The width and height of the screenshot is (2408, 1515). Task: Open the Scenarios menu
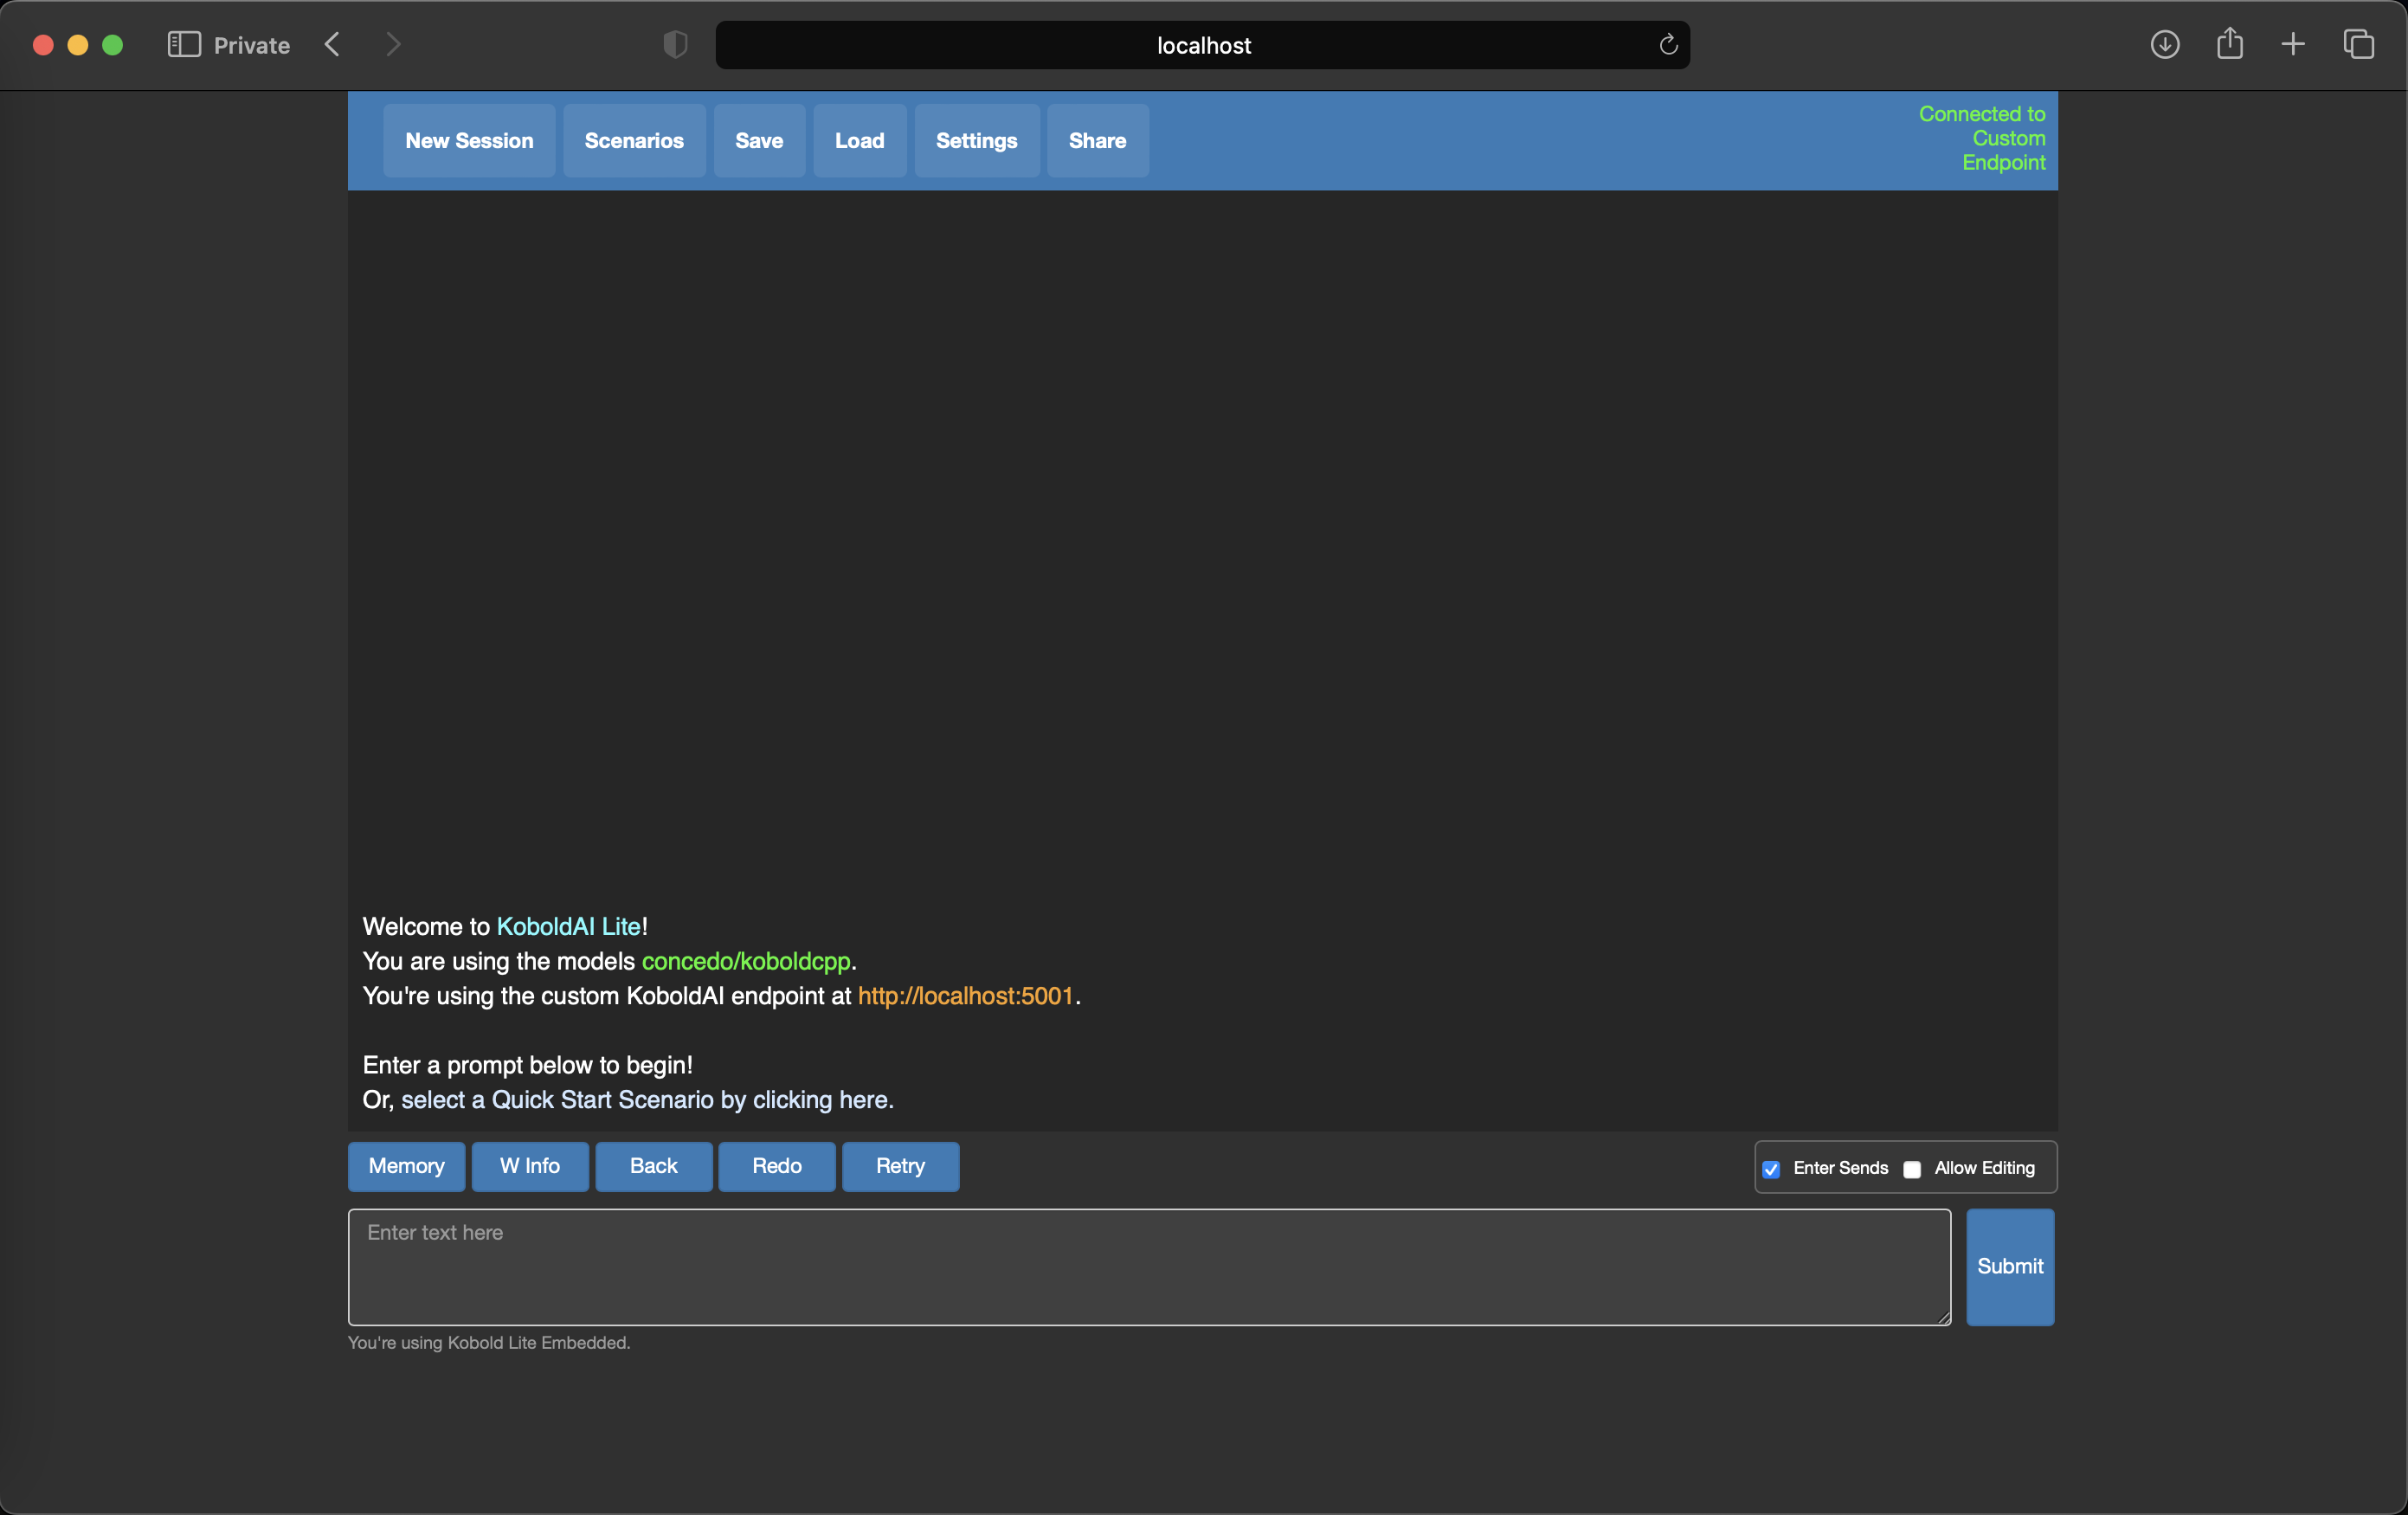click(634, 141)
